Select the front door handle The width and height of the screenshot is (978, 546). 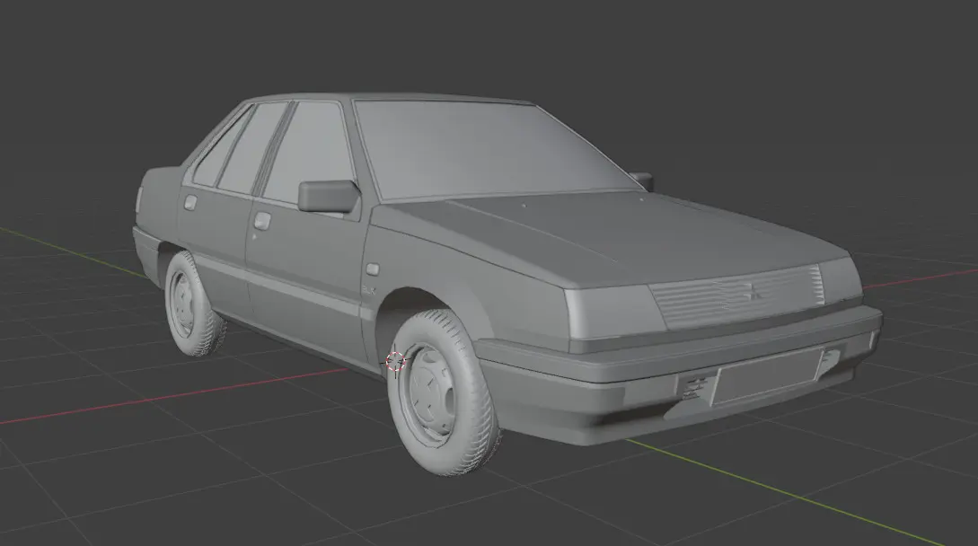[x=262, y=220]
